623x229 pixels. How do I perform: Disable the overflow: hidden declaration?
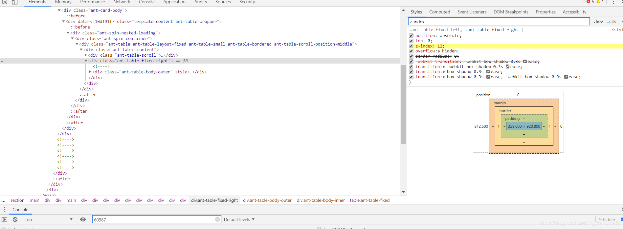[411, 51]
